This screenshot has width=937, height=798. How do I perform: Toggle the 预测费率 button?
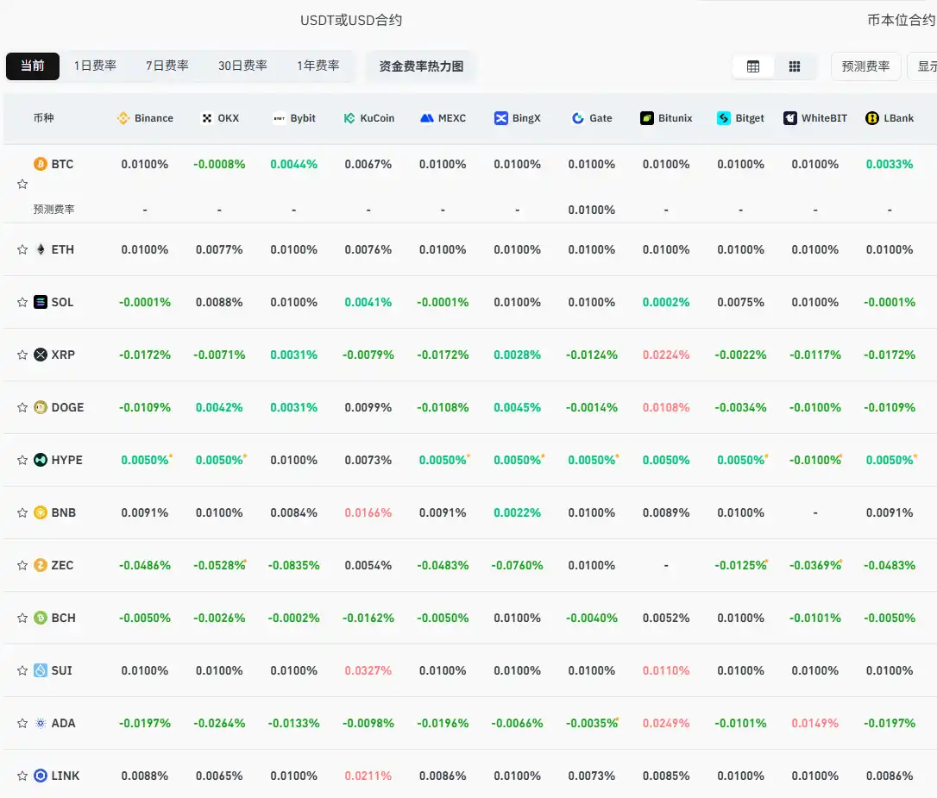tap(866, 66)
